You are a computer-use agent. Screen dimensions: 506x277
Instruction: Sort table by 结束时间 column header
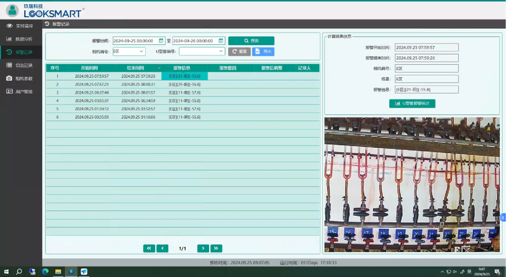(135, 68)
